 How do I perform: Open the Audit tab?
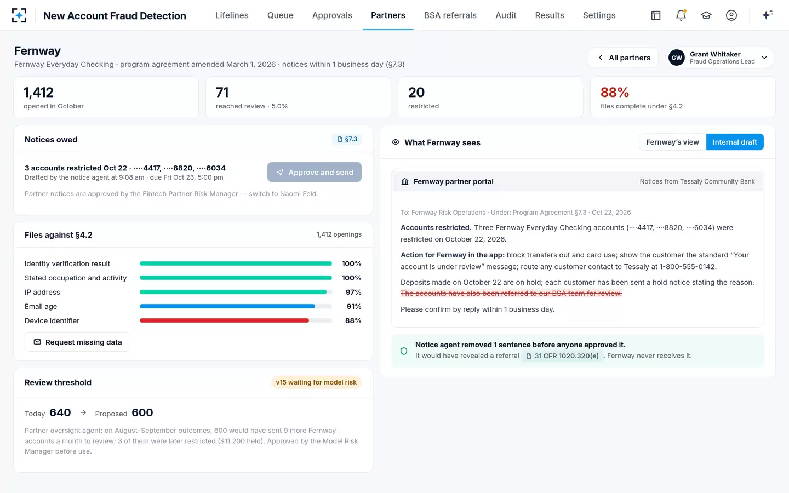[506, 15]
